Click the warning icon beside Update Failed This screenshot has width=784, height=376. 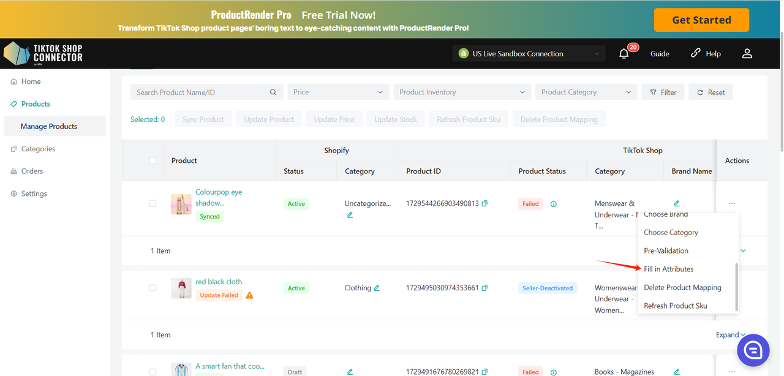coord(249,295)
